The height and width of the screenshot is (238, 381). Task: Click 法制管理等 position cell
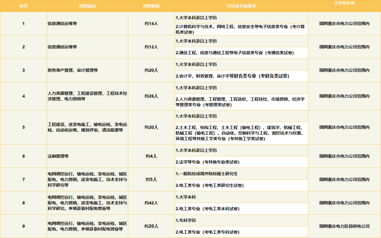87,156
